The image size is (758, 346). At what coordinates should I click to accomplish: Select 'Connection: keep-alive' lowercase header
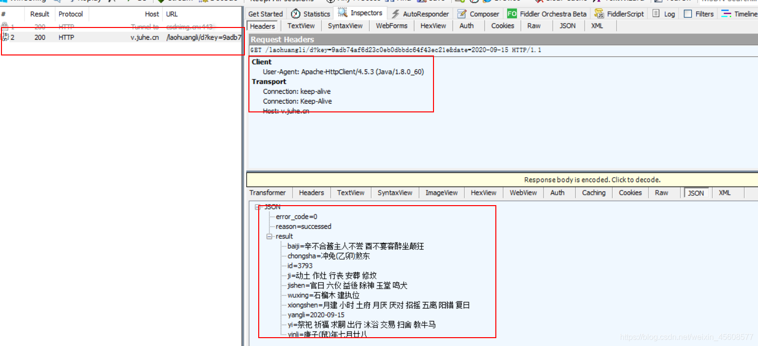click(x=297, y=91)
